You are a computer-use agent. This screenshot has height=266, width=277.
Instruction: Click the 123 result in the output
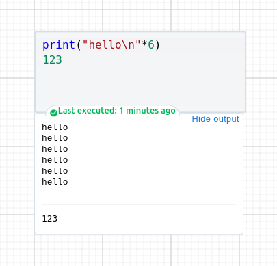[x=50, y=219]
